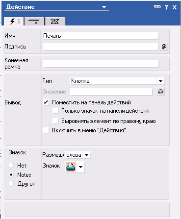
Task: Click the Тип label text
Action: point(47,81)
